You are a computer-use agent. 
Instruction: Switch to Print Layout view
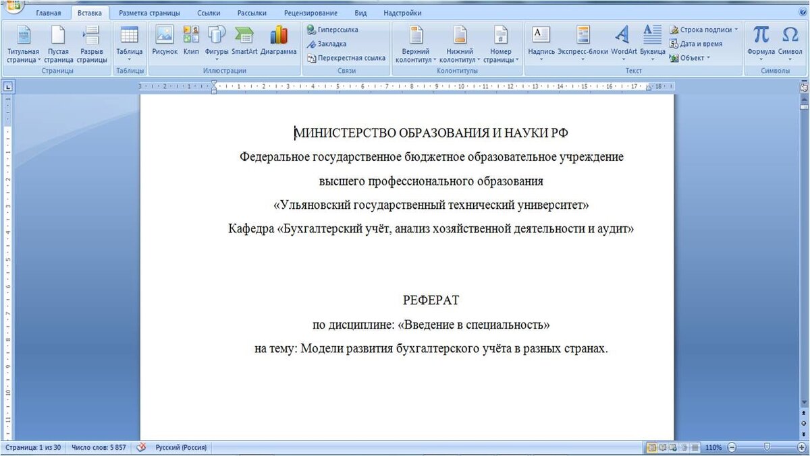coord(652,447)
